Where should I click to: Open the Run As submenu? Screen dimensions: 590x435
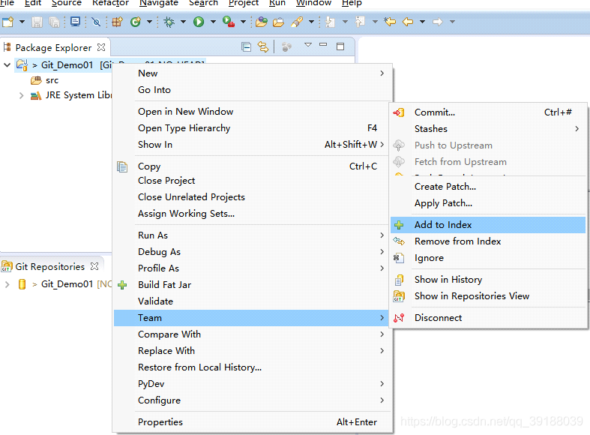[253, 235]
